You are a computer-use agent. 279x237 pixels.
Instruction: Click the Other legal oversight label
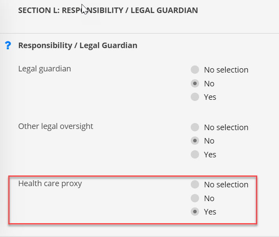55,127
